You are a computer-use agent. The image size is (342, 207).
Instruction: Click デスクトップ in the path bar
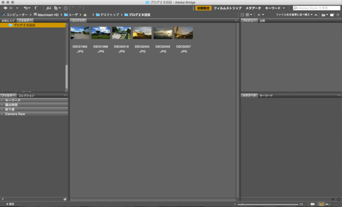109,15
